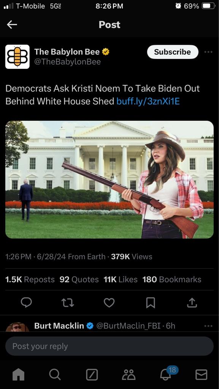This screenshot has height=389, width=219.
Task: Open the White House post image
Action: 109,180
